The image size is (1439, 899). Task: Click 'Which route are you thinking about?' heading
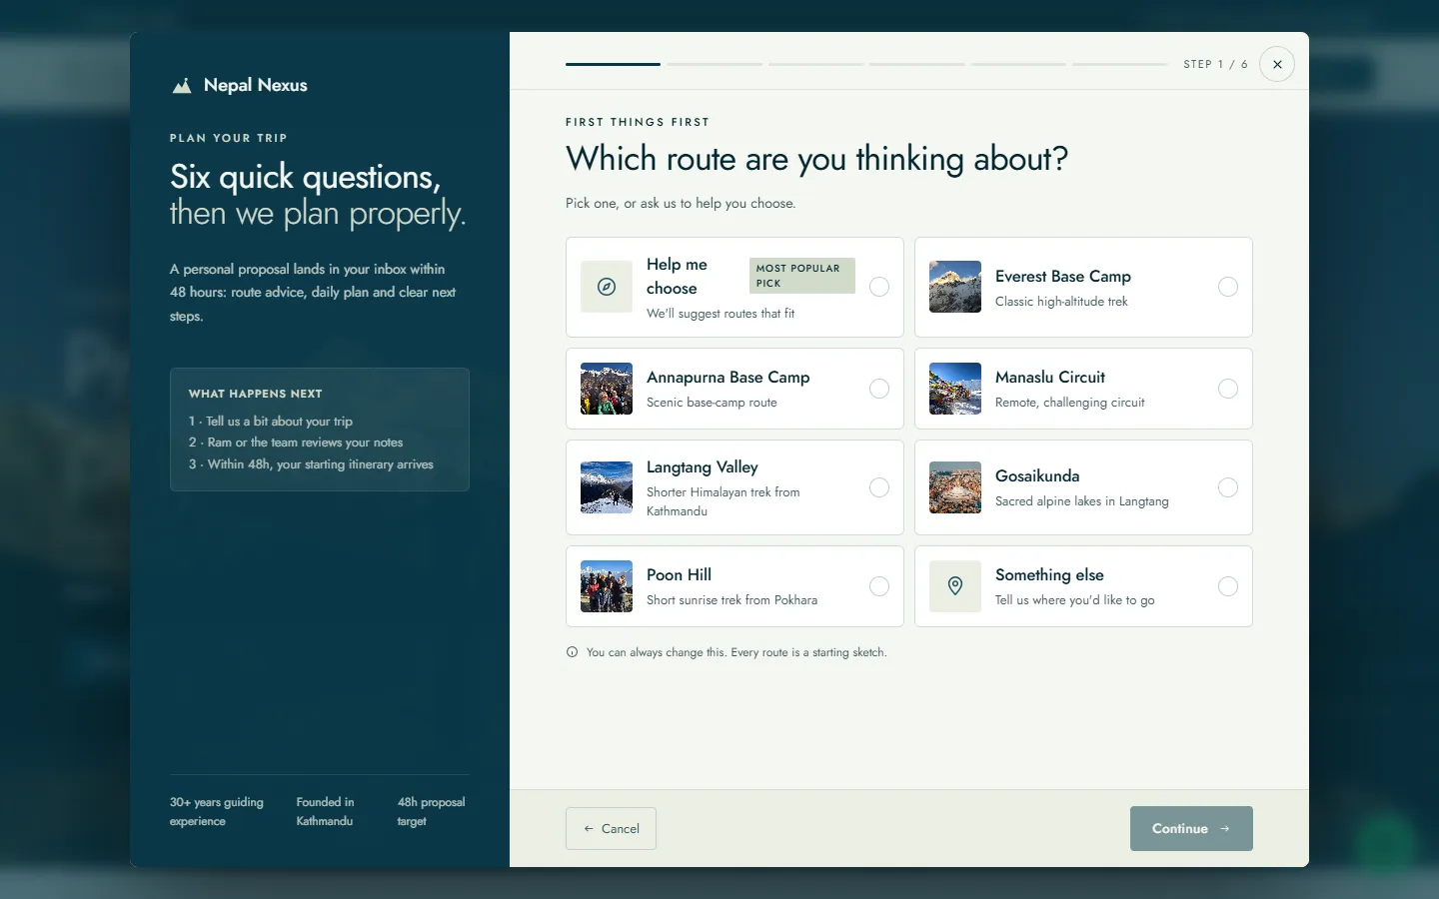pos(816,159)
